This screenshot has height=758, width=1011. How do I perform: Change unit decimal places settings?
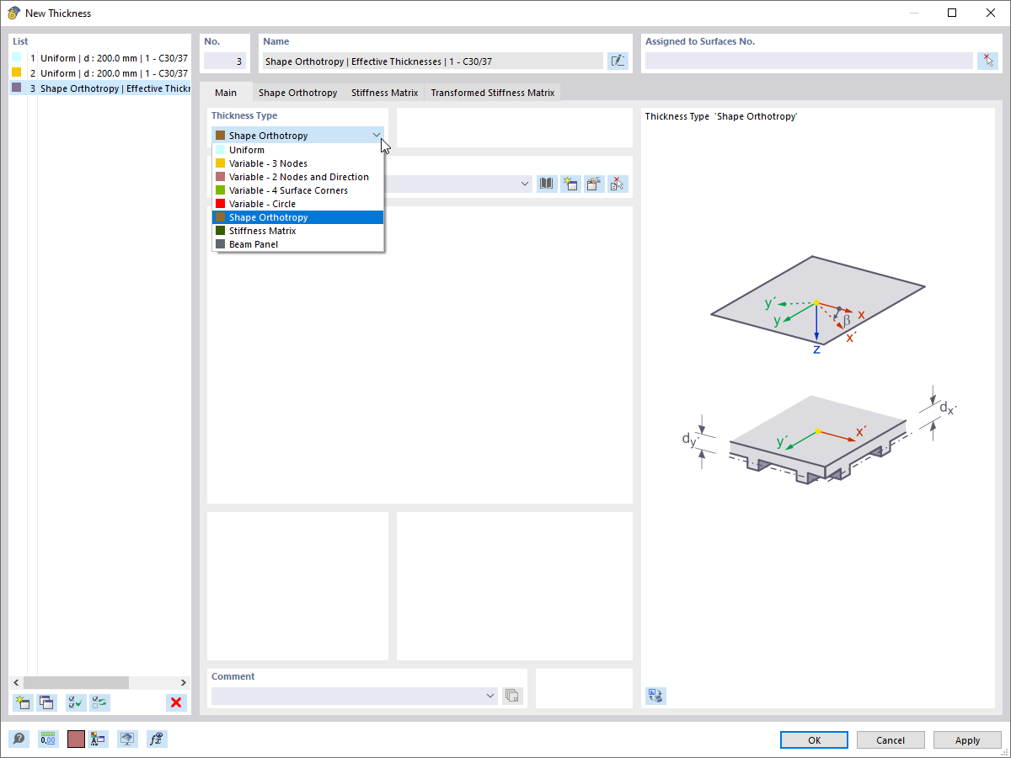pyautogui.click(x=48, y=739)
